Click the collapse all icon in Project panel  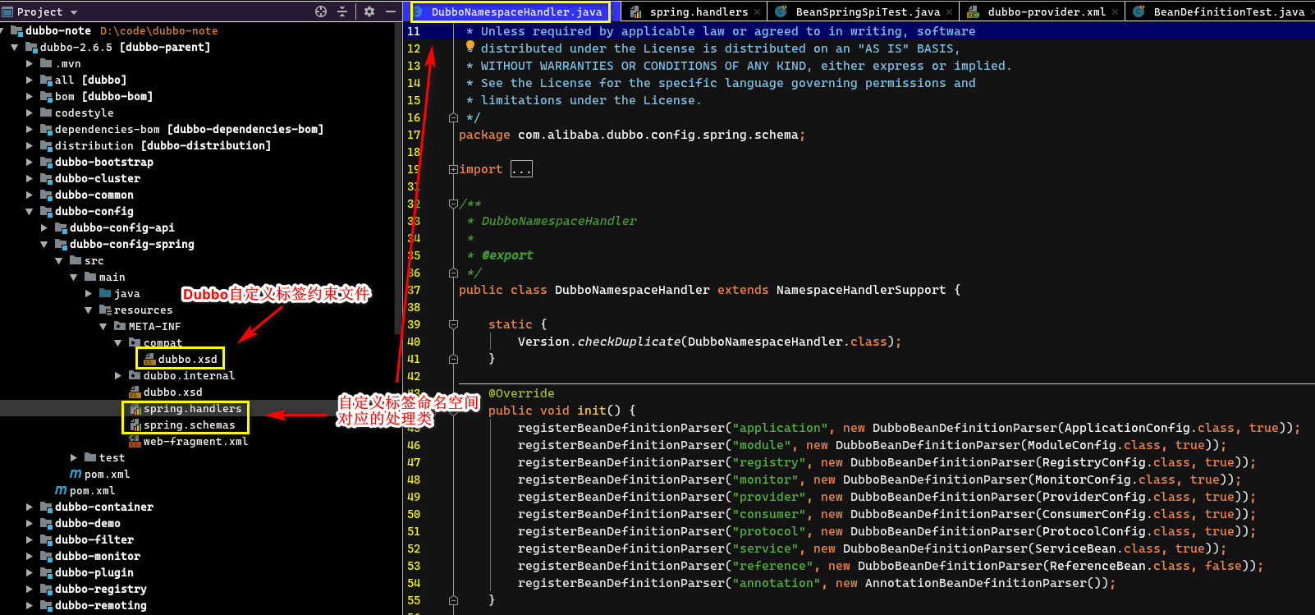[342, 11]
